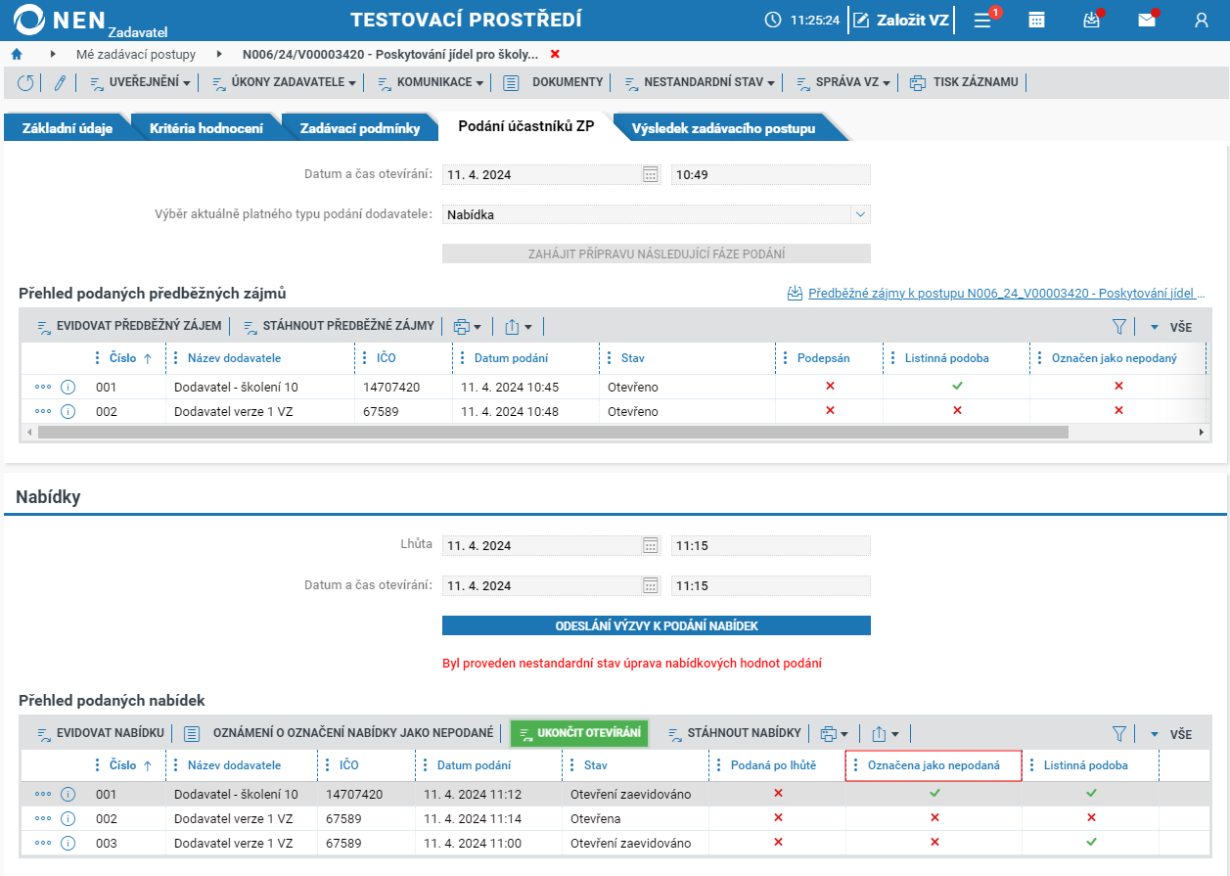The image size is (1230, 876).
Task: Close the N006/24/V00003420 breadcrumb tab
Action: 555,54
